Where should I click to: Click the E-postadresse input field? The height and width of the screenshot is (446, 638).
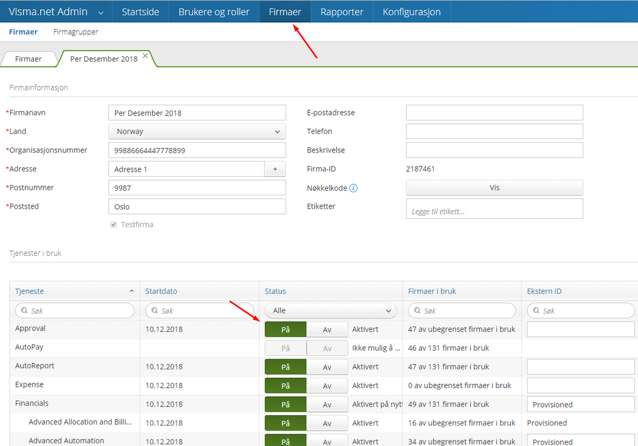494,113
